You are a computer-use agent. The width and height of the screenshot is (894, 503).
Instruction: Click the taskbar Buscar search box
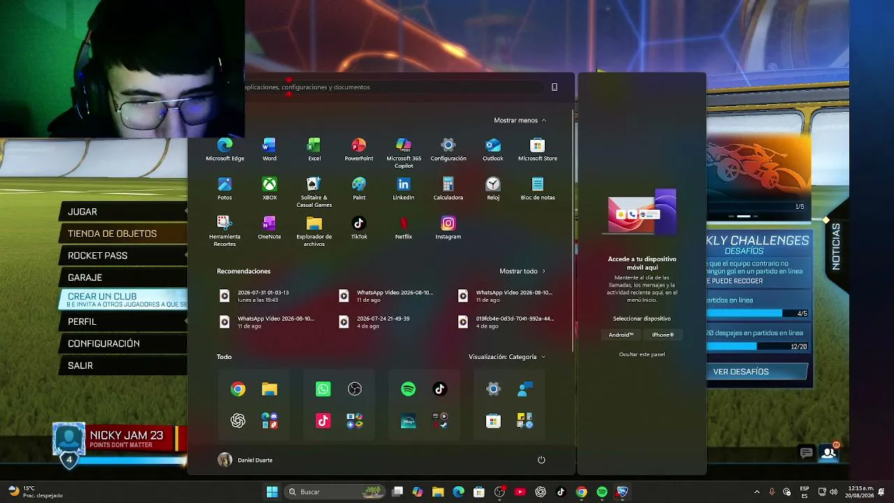coord(334,492)
